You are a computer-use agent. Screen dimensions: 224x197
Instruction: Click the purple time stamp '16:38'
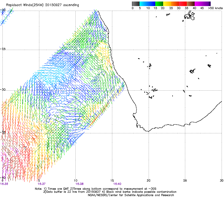click(79, 184)
